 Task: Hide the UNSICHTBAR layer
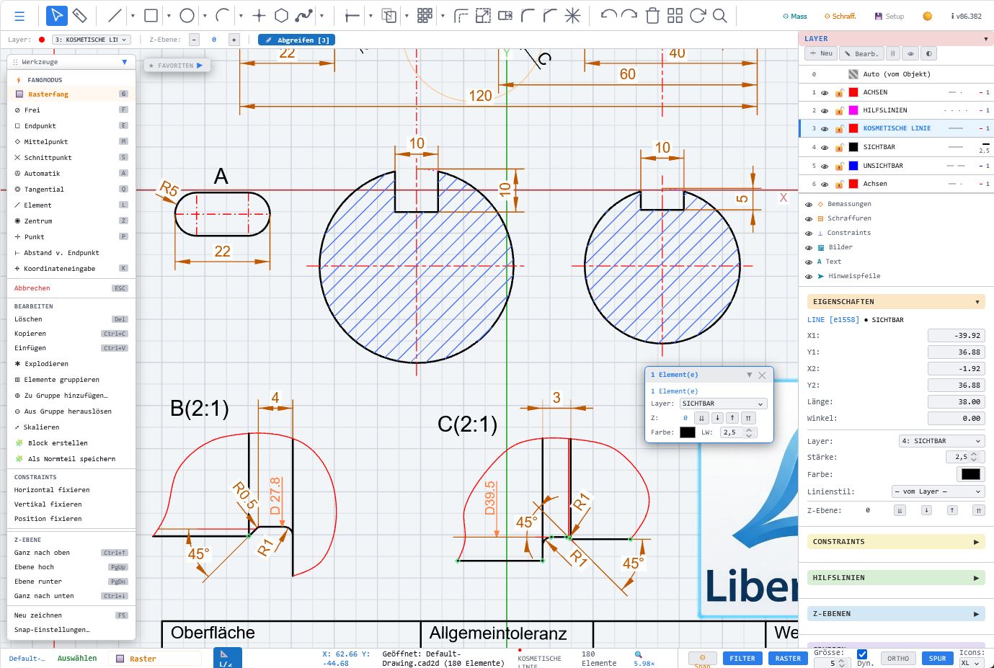point(825,166)
